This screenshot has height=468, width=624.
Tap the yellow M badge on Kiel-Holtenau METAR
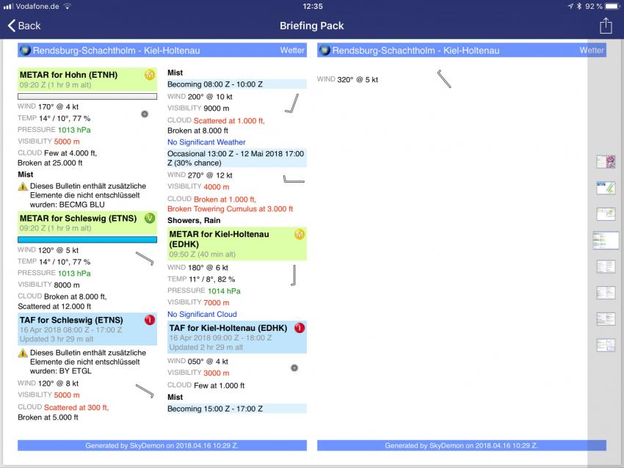pos(300,234)
